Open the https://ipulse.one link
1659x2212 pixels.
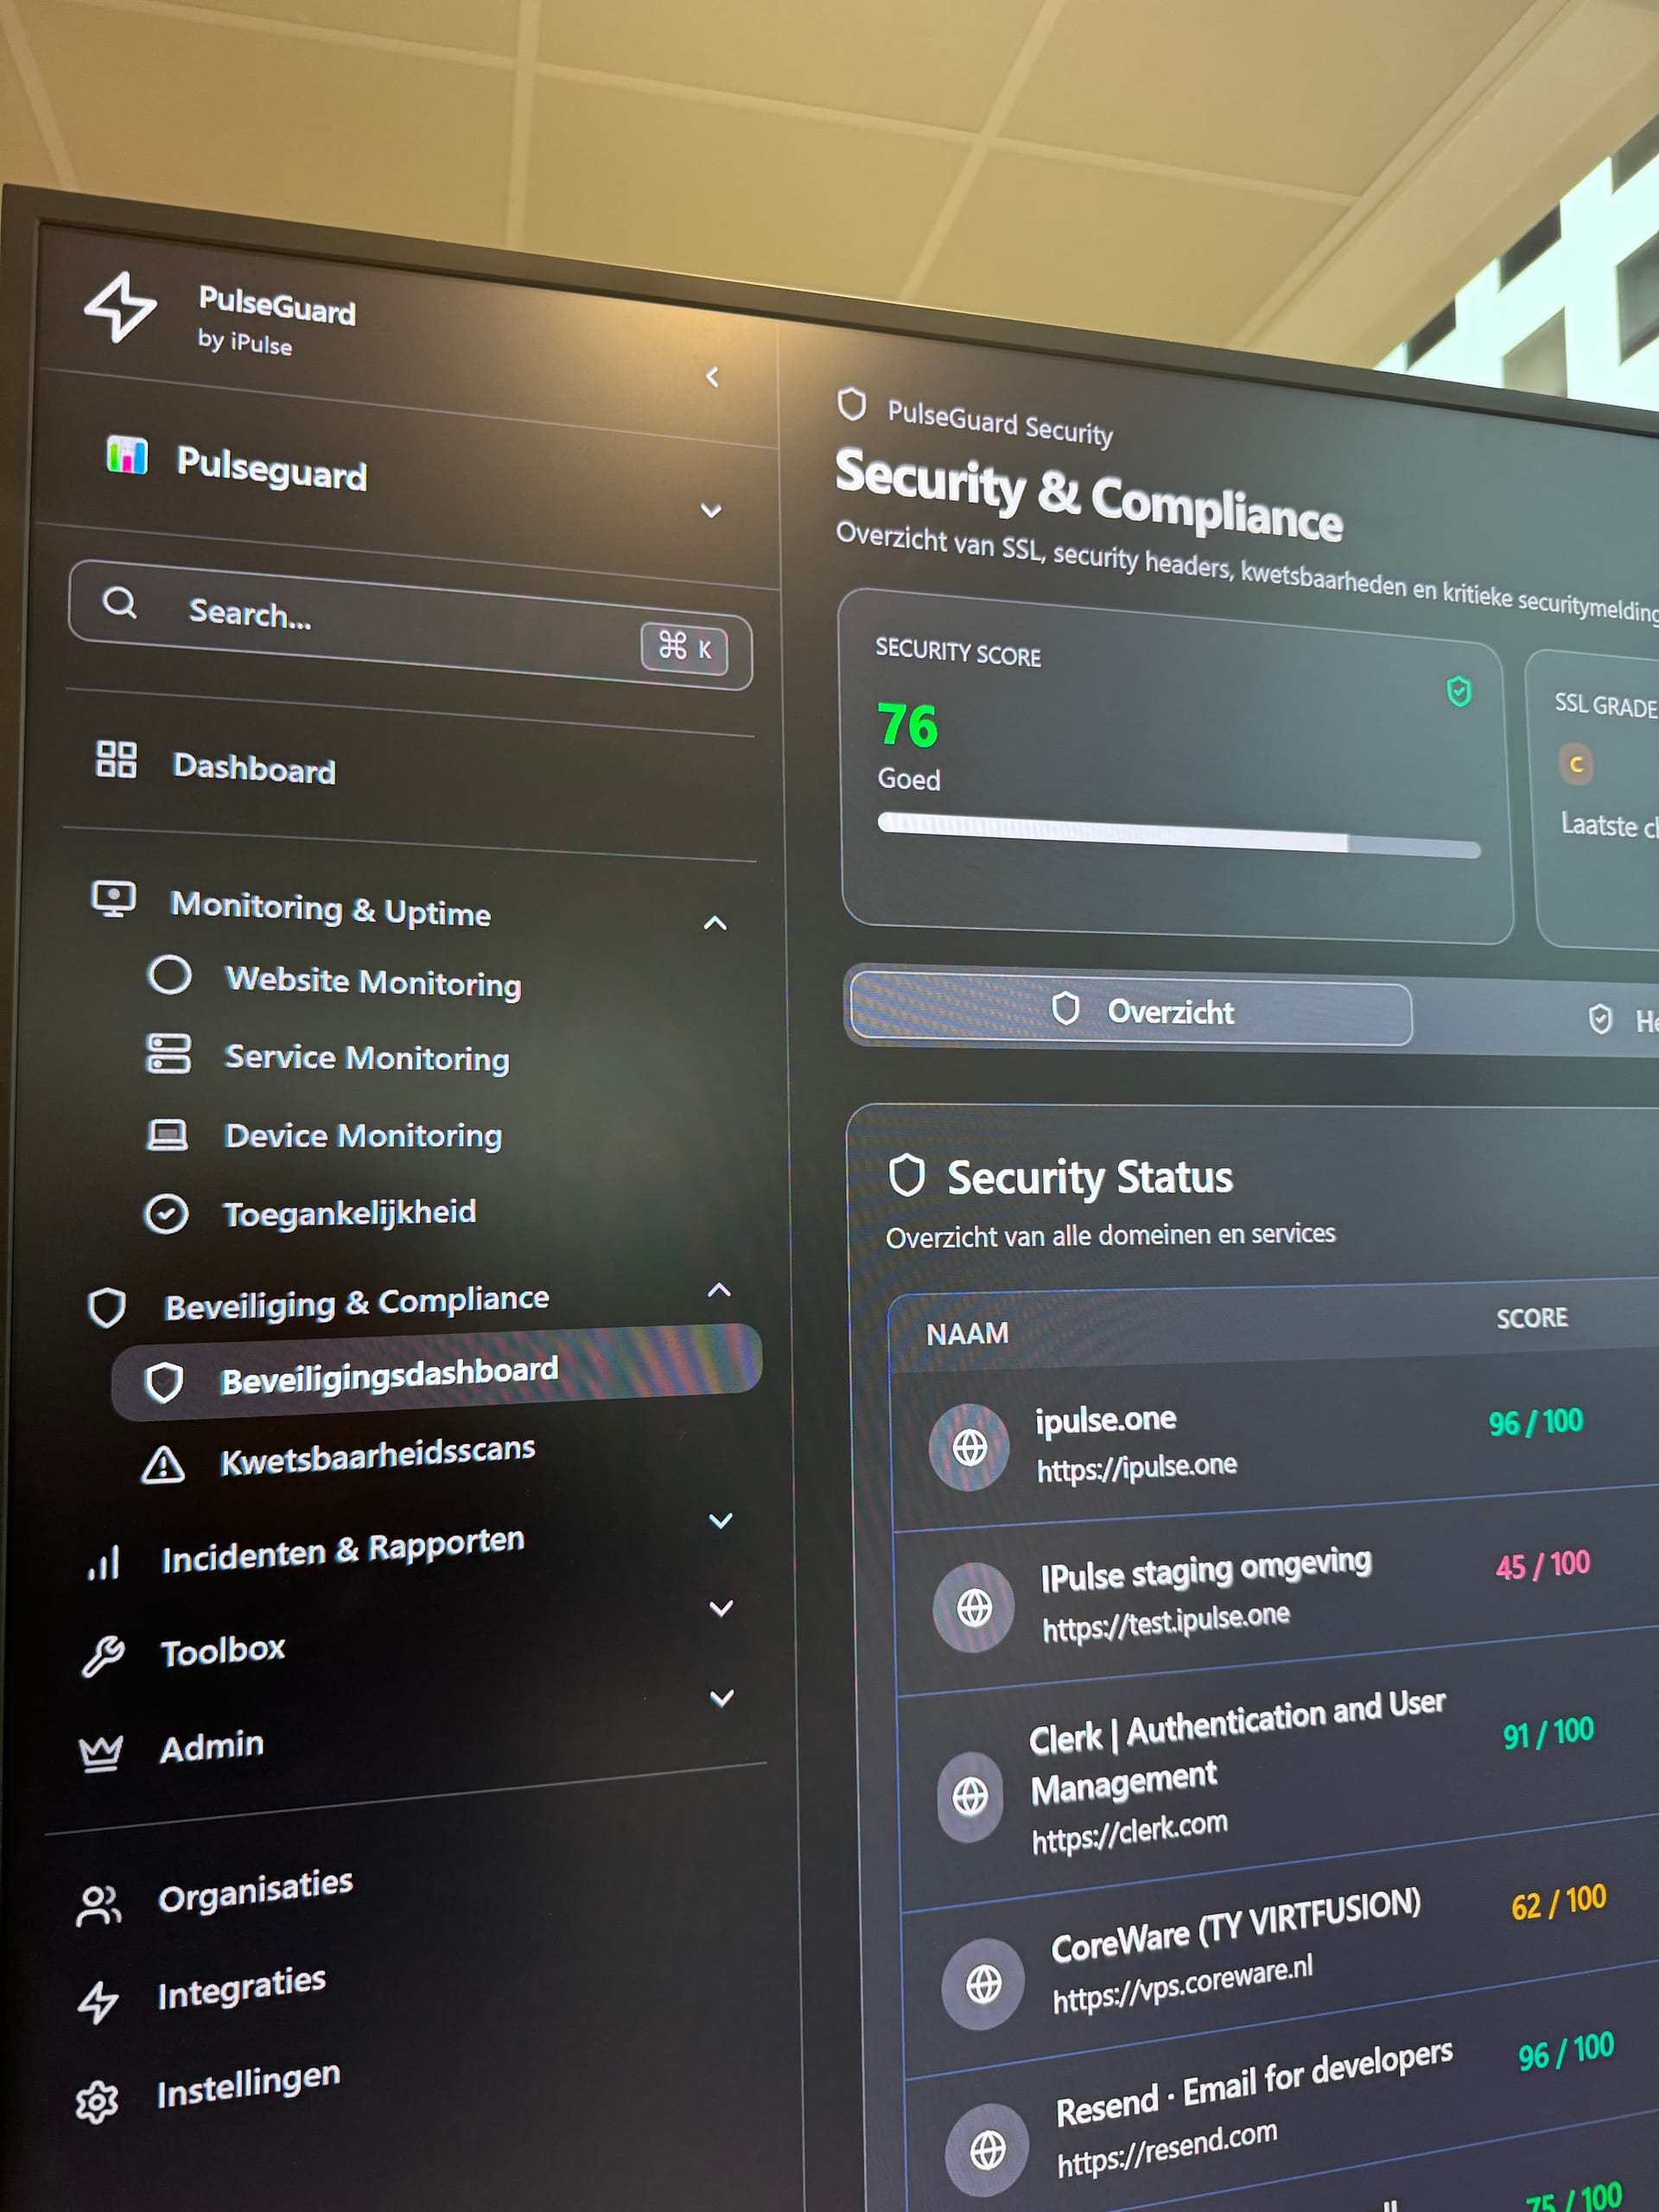pos(1136,1467)
